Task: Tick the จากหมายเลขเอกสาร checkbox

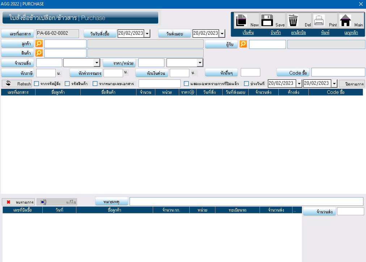Action: (x=95, y=84)
